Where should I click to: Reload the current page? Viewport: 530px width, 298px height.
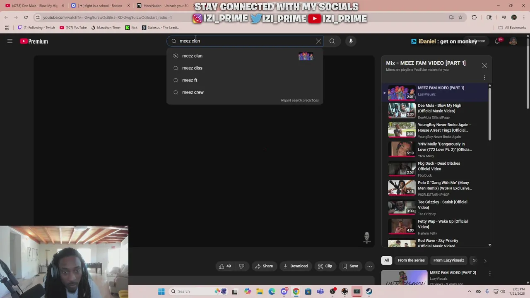(x=26, y=17)
